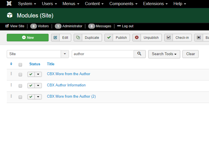This screenshot has height=159, width=209.
Task: Toggle the select-all checkbox in table header
Action: [20, 65]
